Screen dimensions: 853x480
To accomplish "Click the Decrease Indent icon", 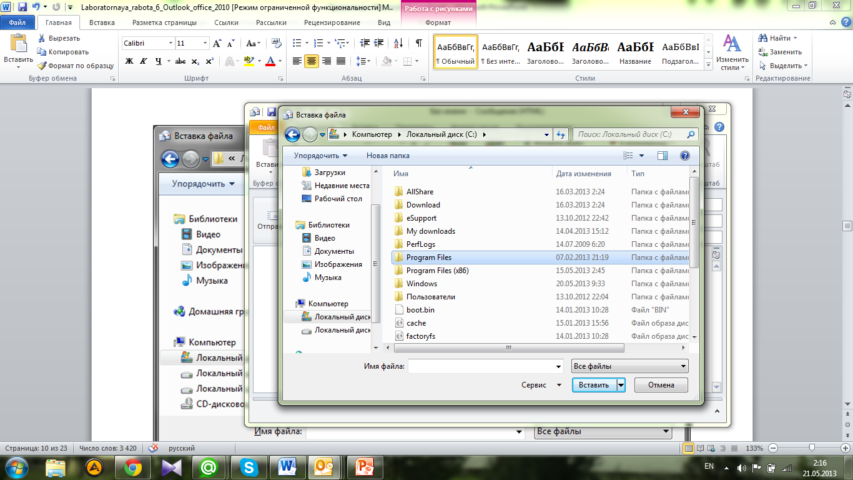I will click(364, 43).
